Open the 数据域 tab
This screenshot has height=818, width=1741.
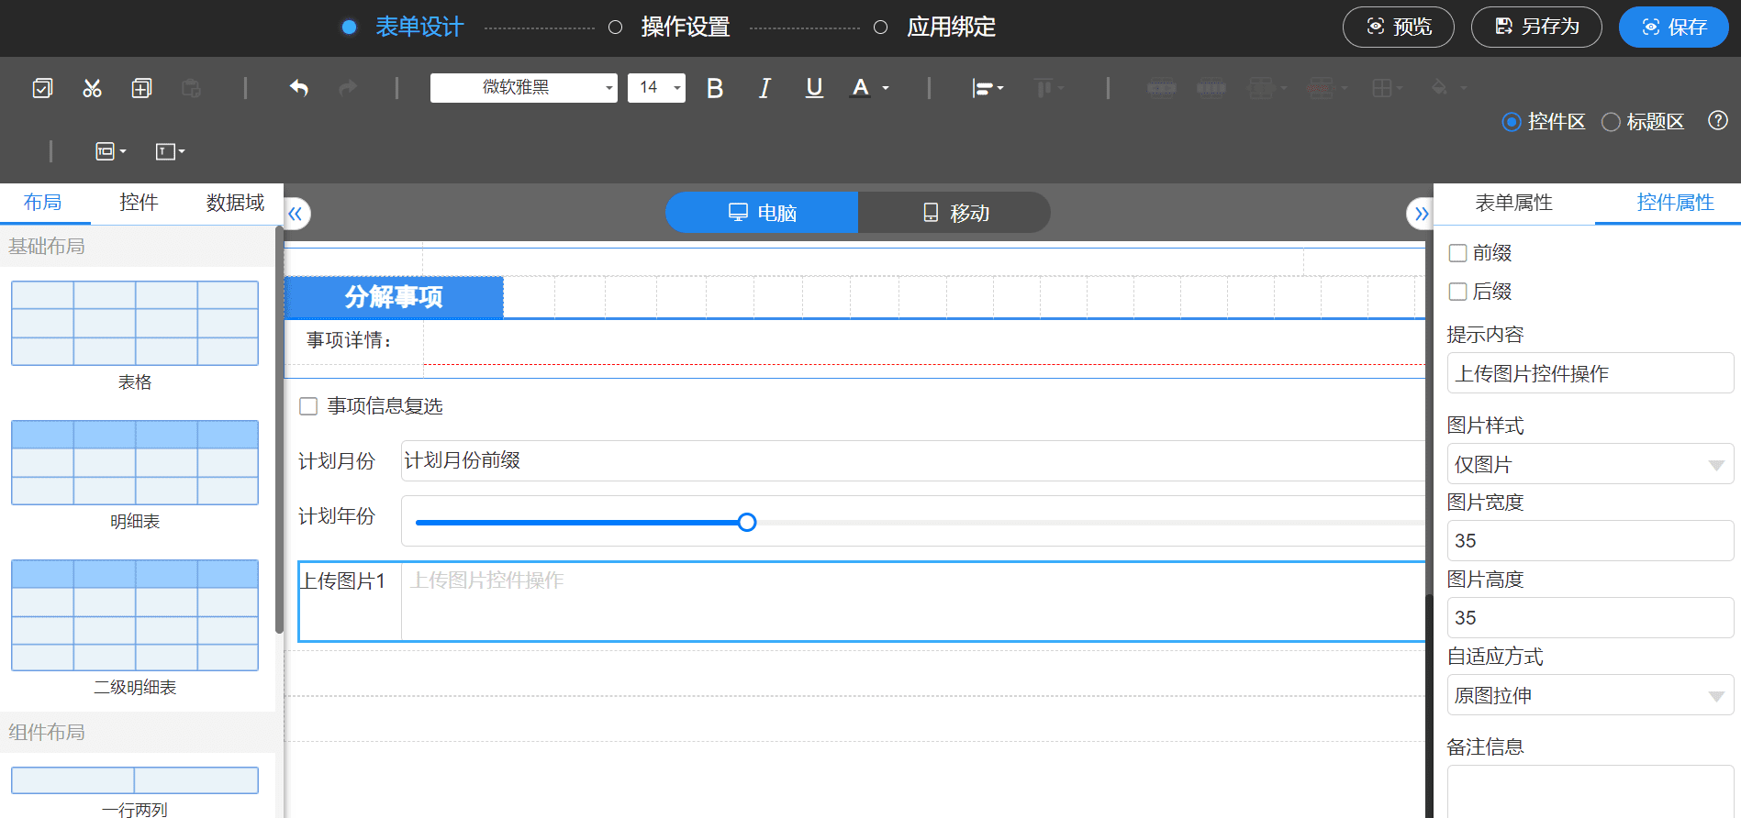click(235, 203)
